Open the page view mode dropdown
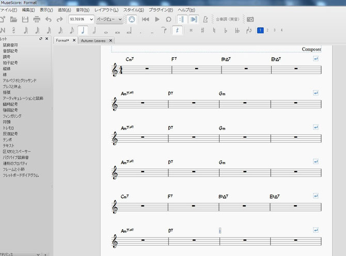This screenshot has width=346, height=256. pos(109,20)
